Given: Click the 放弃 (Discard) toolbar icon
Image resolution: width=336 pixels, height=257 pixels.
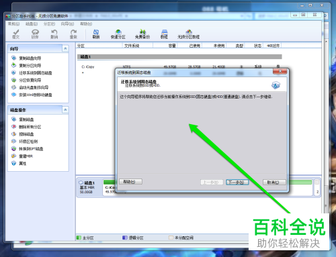Looking at the screenshot, I should point(35,34).
